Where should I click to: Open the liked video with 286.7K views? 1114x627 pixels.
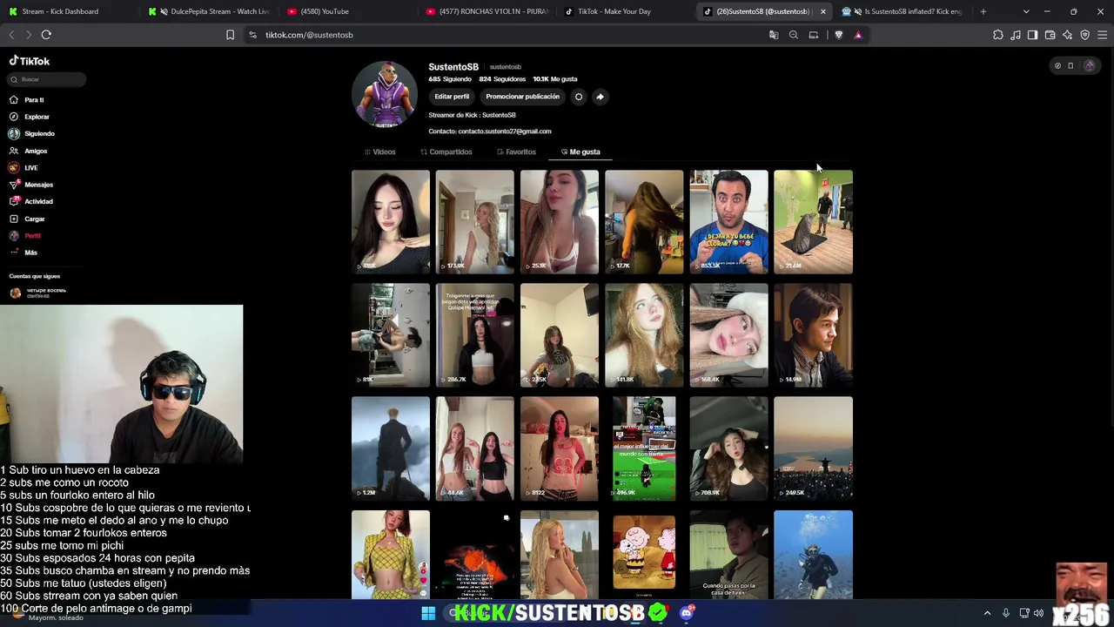coord(474,334)
